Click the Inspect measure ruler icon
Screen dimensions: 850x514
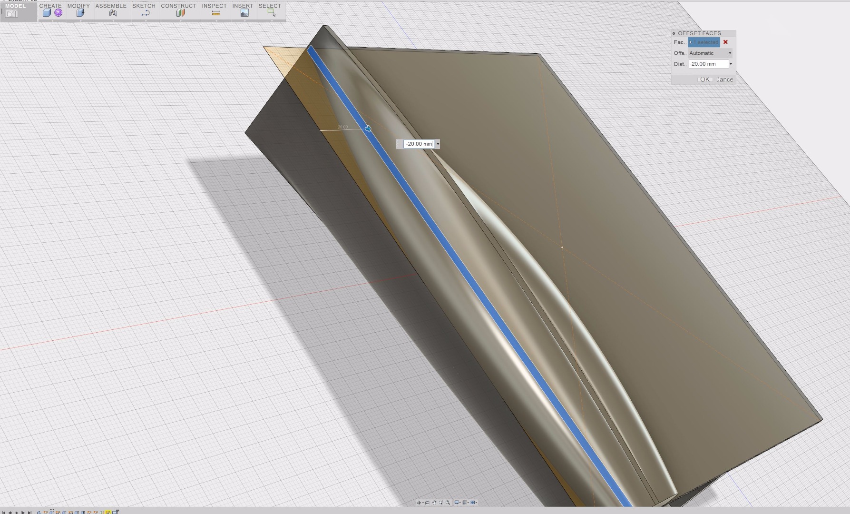pyautogui.click(x=216, y=13)
